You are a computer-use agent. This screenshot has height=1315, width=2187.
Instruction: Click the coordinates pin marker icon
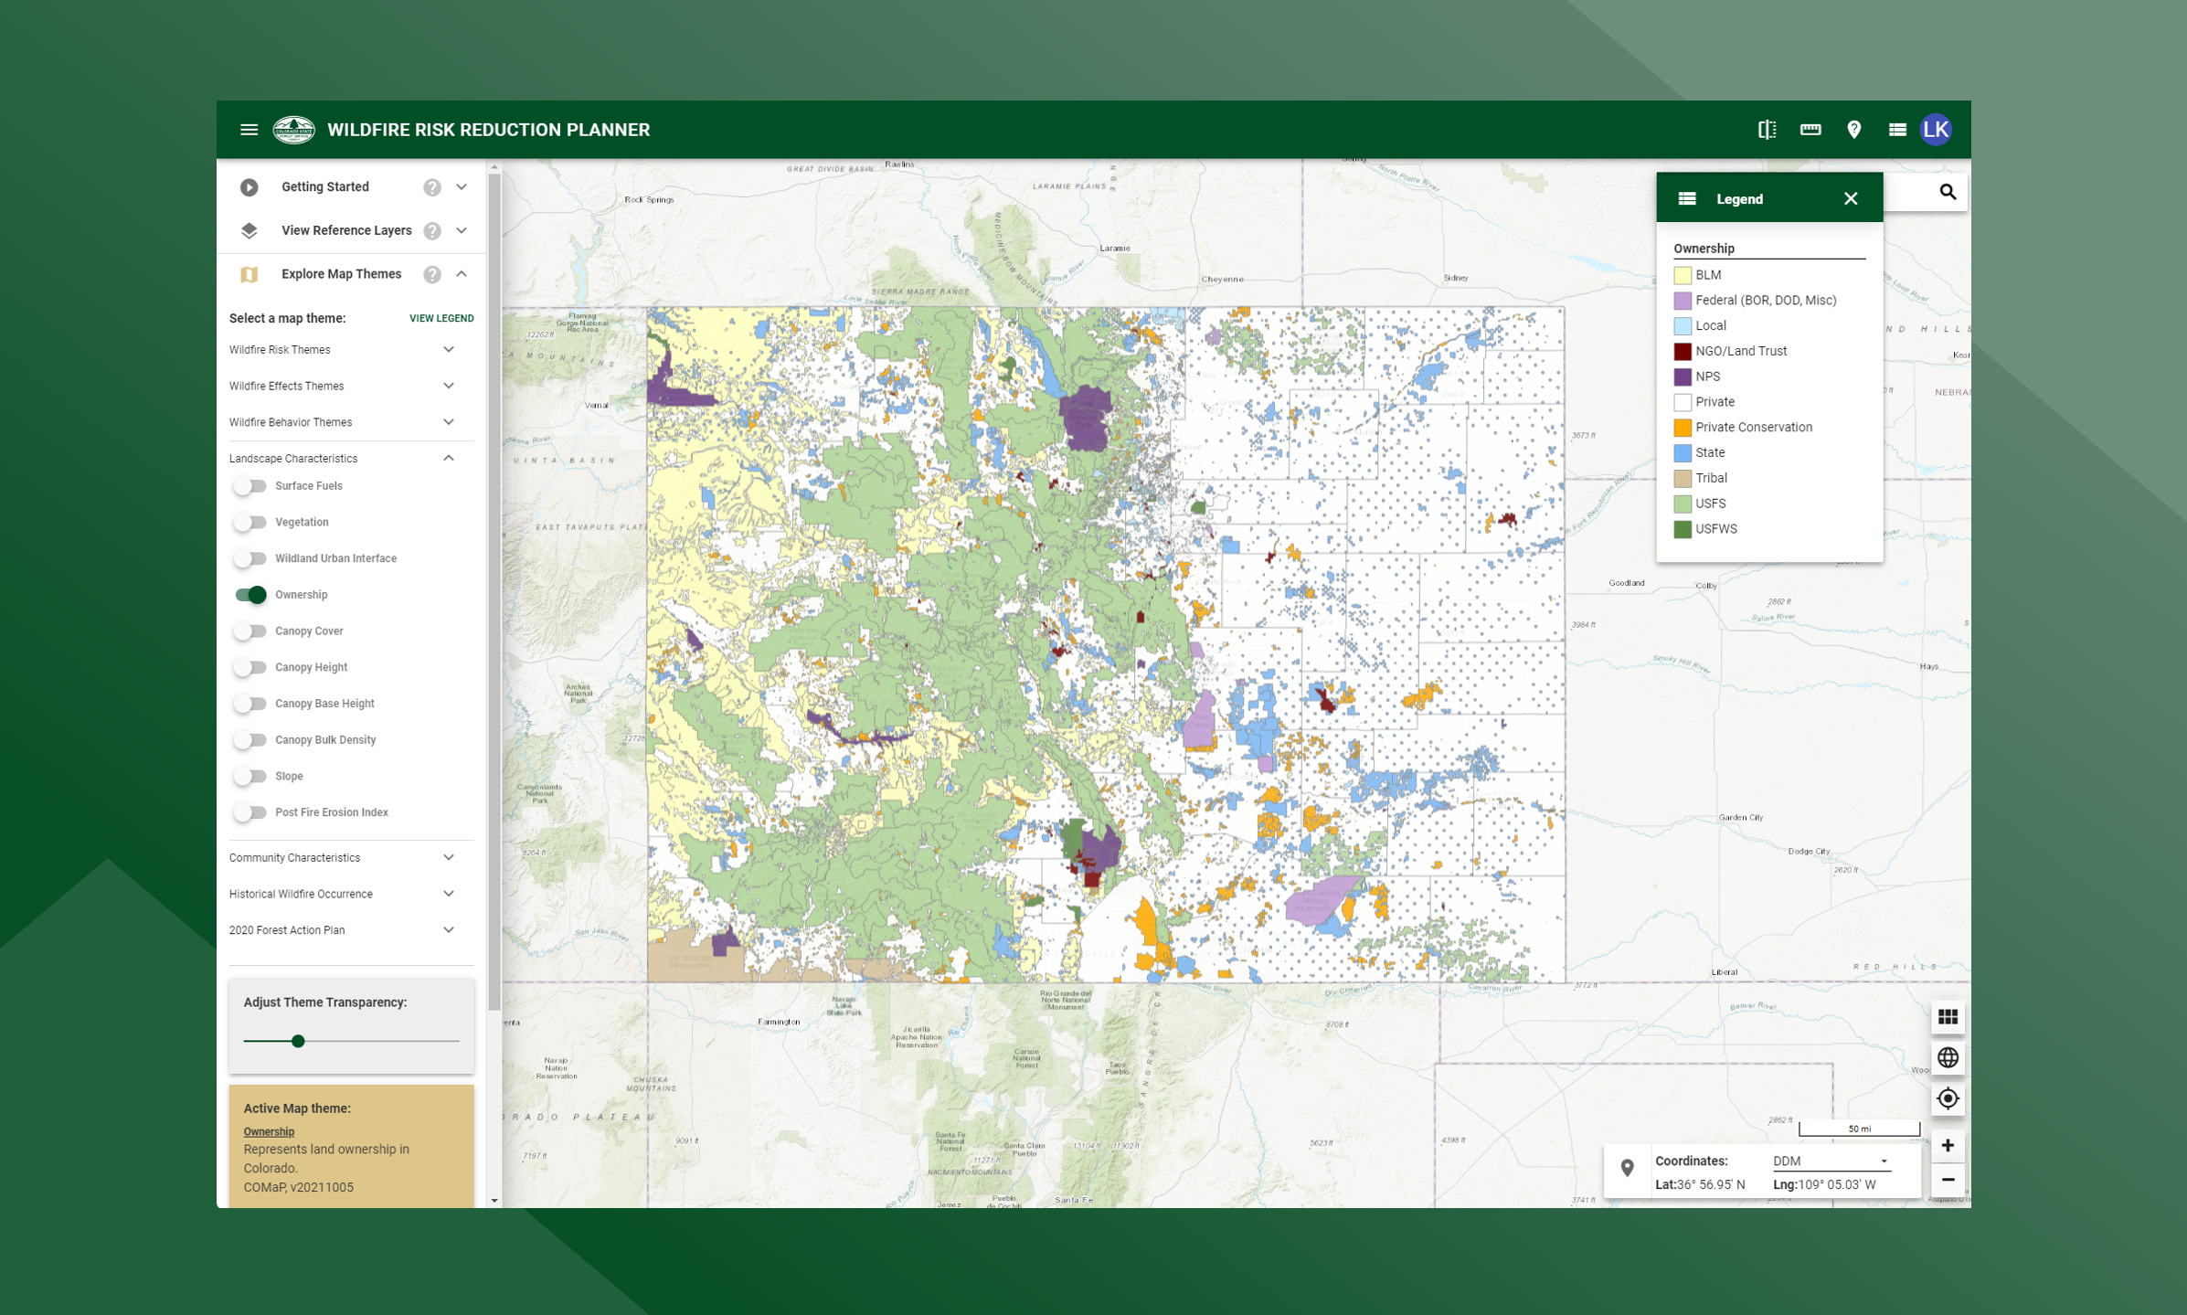(x=1627, y=1167)
